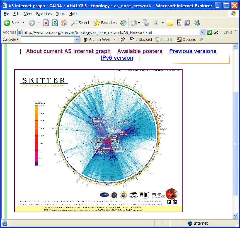The height and width of the screenshot is (228, 240).
Task: Click the IE page icon in title bar
Action: click(4, 6)
